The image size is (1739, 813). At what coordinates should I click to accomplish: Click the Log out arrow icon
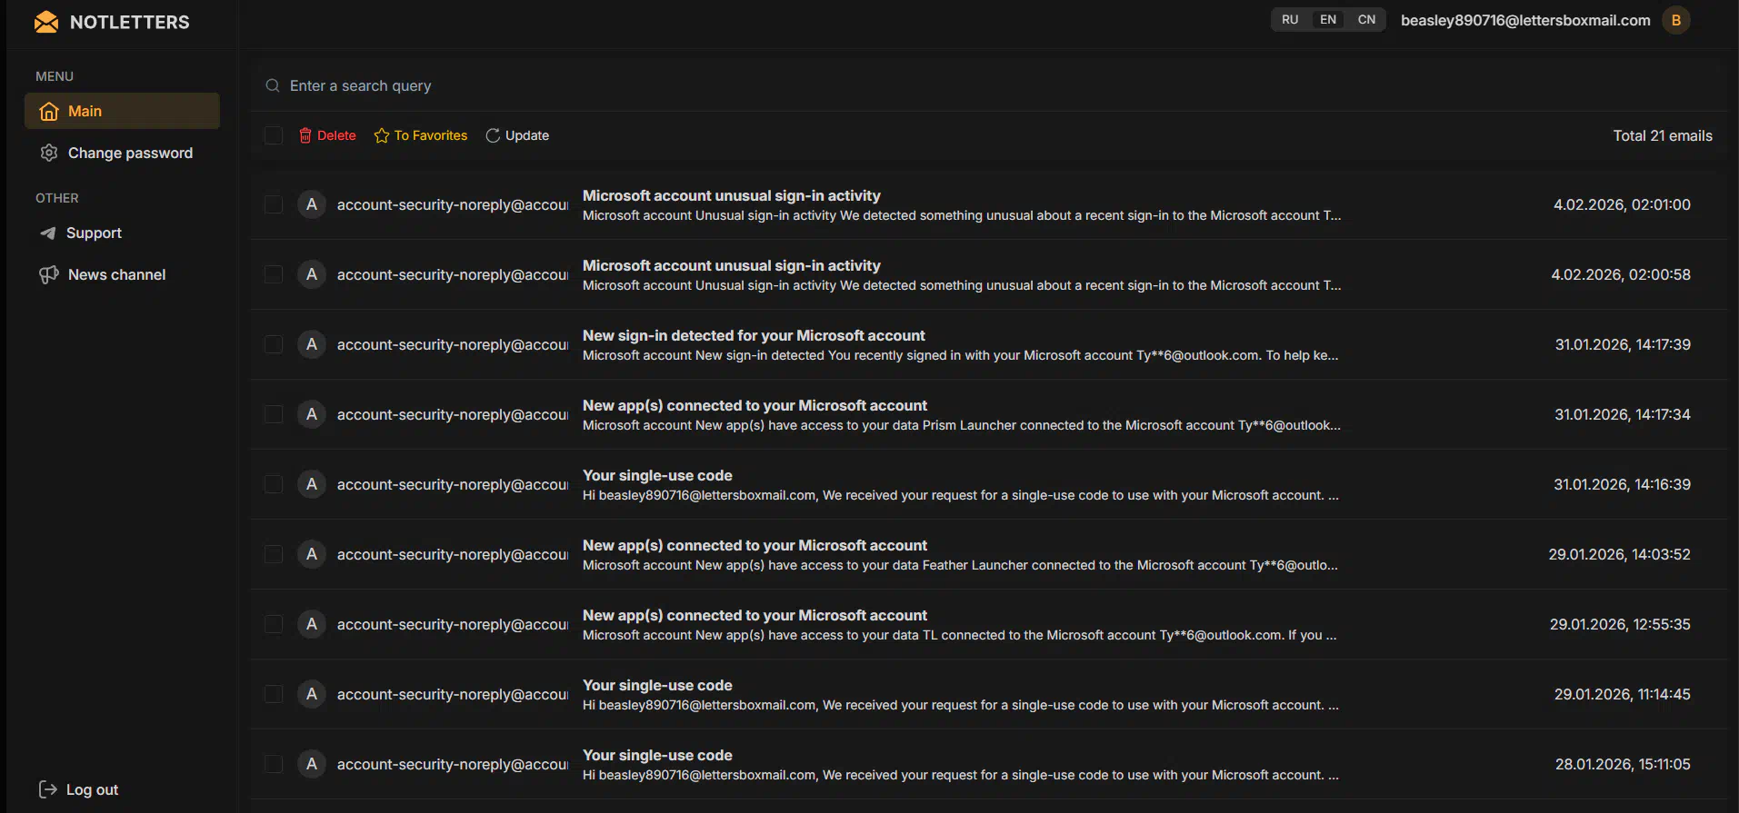click(48, 789)
